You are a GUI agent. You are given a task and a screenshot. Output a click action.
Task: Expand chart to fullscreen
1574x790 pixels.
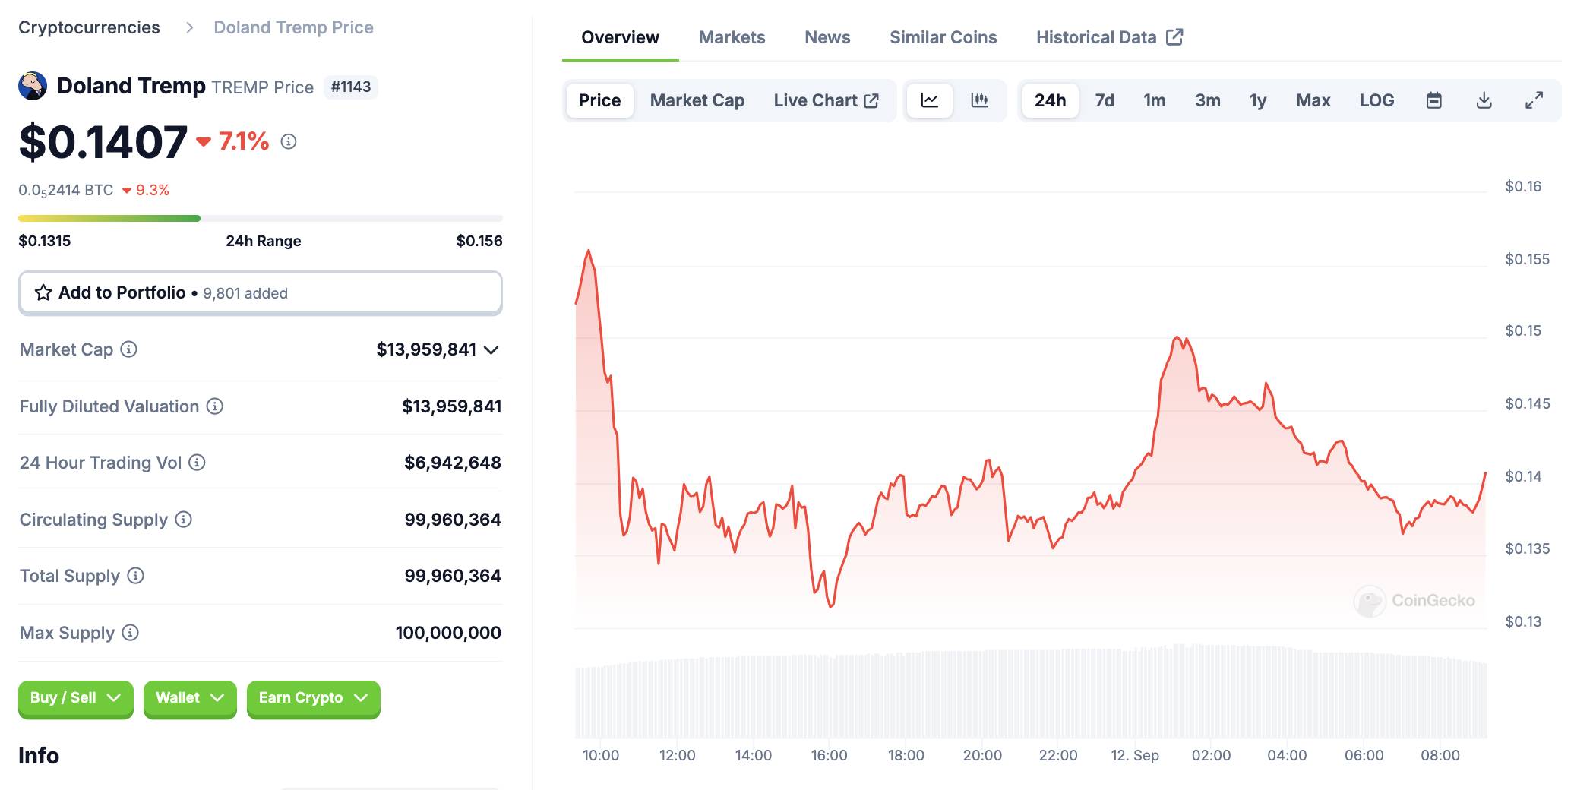(x=1534, y=100)
